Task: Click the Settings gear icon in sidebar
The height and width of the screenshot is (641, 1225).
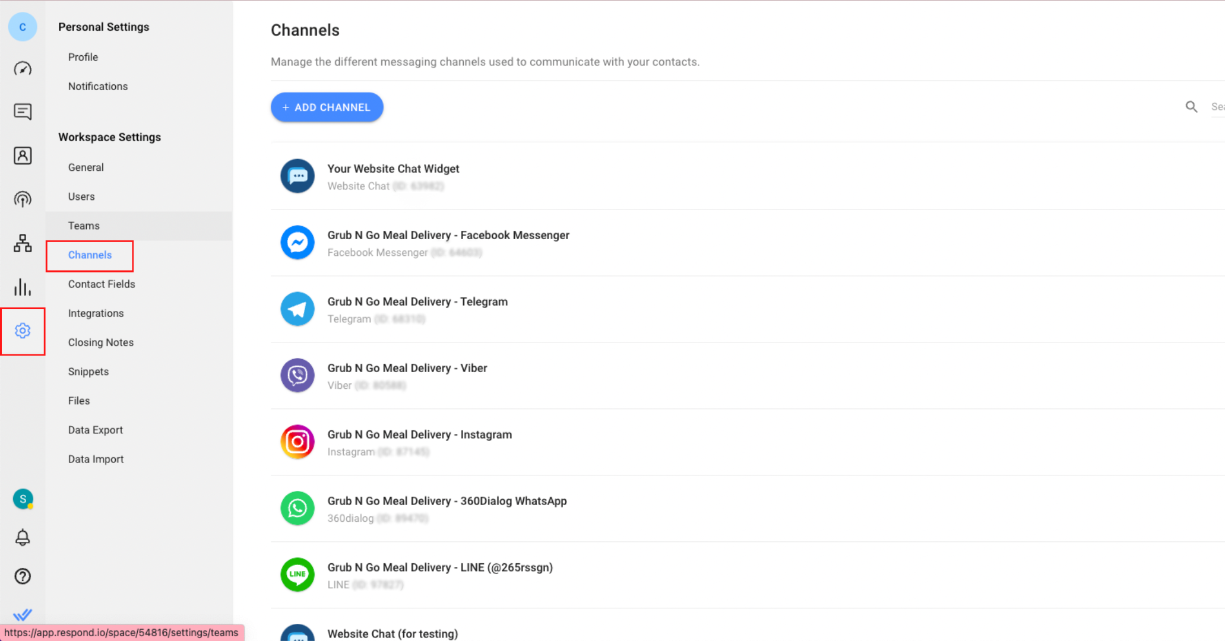Action: tap(22, 330)
